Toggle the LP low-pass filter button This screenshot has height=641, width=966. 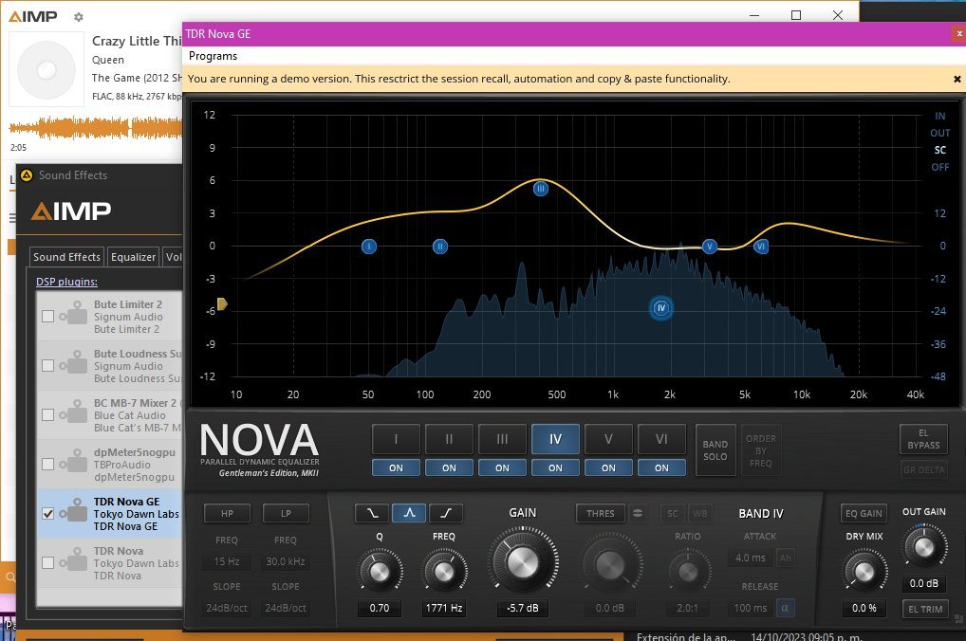coord(286,513)
